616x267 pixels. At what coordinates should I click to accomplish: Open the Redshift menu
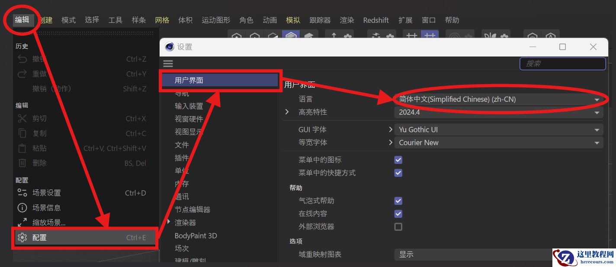point(376,20)
